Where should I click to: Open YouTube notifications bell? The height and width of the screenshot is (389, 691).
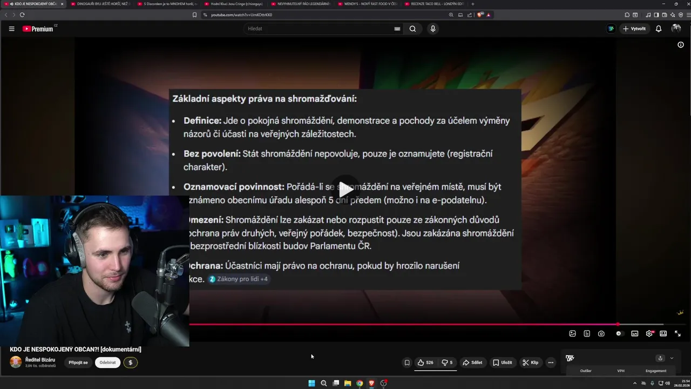(x=659, y=29)
